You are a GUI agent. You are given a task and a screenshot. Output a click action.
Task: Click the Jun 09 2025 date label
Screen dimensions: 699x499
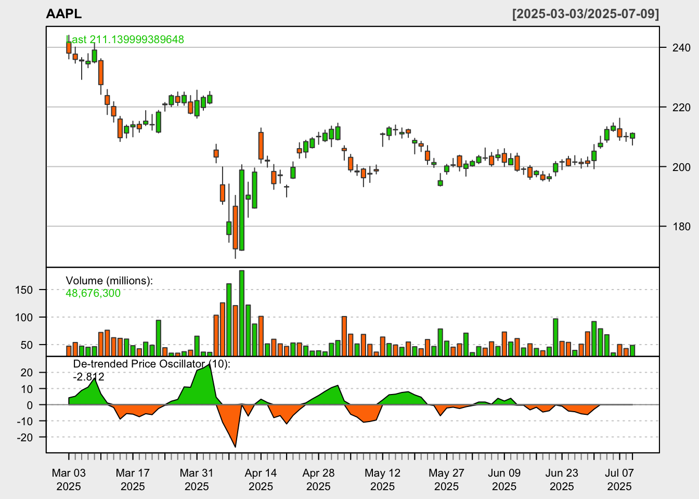(x=504, y=480)
